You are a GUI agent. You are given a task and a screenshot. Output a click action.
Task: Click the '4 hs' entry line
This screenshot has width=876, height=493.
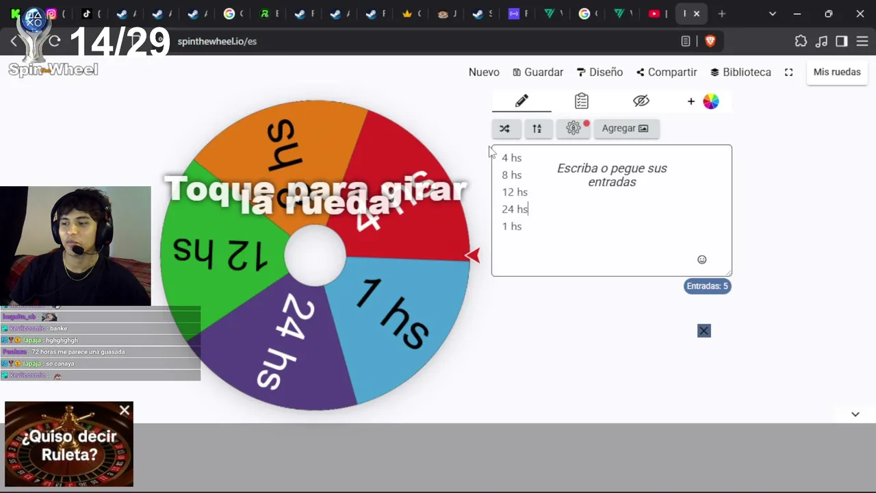(512, 158)
